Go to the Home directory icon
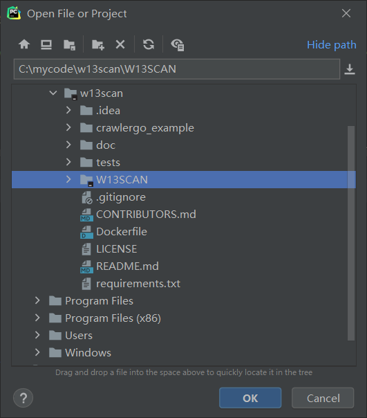Viewport: 367px width, 418px height. [x=24, y=44]
